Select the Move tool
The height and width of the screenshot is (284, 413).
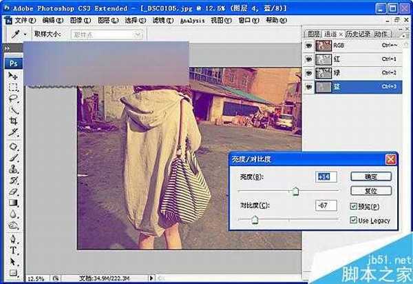(13, 76)
